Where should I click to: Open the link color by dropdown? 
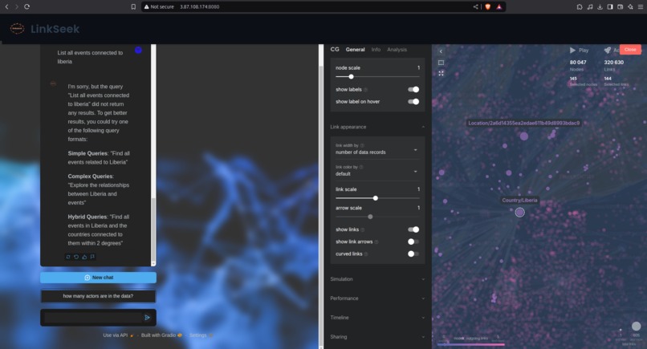coord(377,170)
